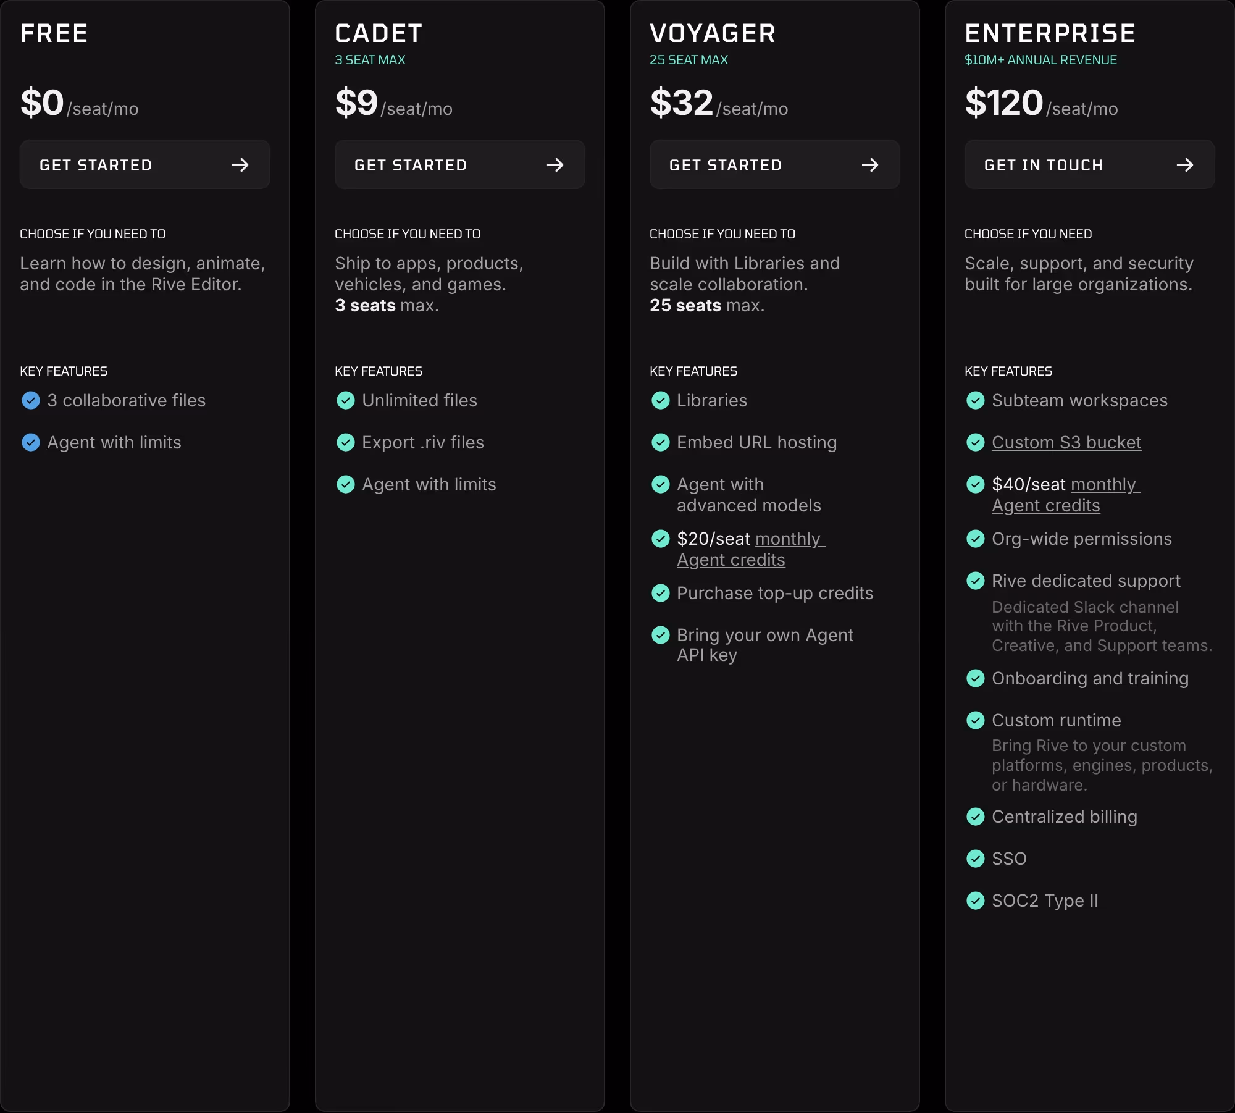
Task: Open the Custom S3 bucket link
Action: click(1066, 442)
